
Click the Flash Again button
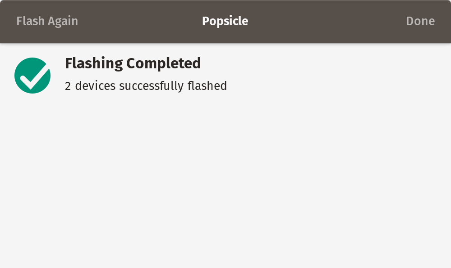(47, 21)
